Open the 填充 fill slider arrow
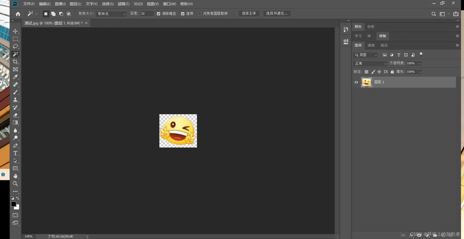 point(419,72)
